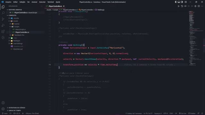Screen dimensions: 205x115
Task: Open the Ajuda menu
Action: coord(58,2)
